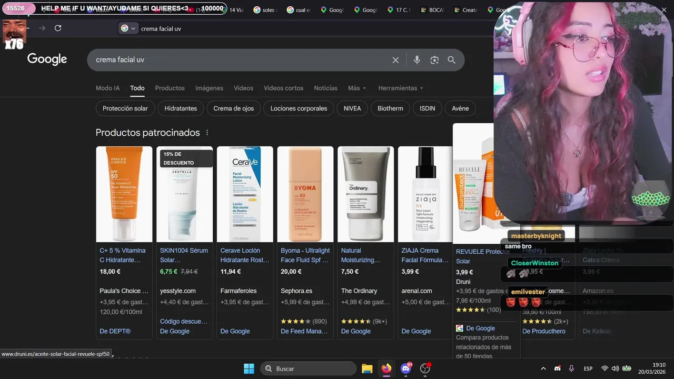674x379 pixels.
Task: Open the volume speaker tray icon
Action: (x=615, y=368)
